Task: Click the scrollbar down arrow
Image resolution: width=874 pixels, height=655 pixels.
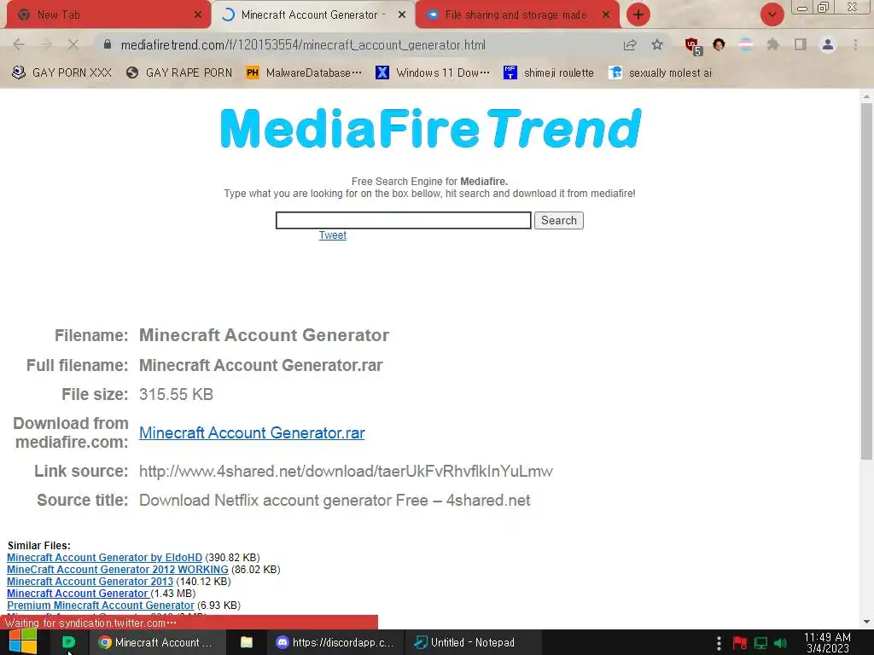Action: pos(866,622)
